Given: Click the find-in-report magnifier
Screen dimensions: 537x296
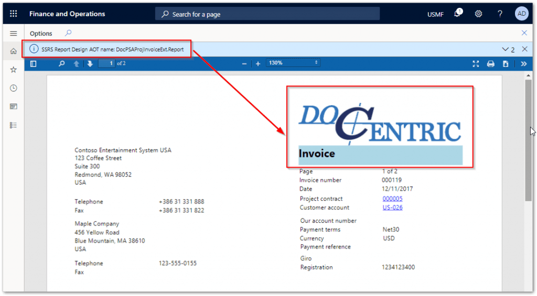Looking at the screenshot, I should click(x=62, y=63).
